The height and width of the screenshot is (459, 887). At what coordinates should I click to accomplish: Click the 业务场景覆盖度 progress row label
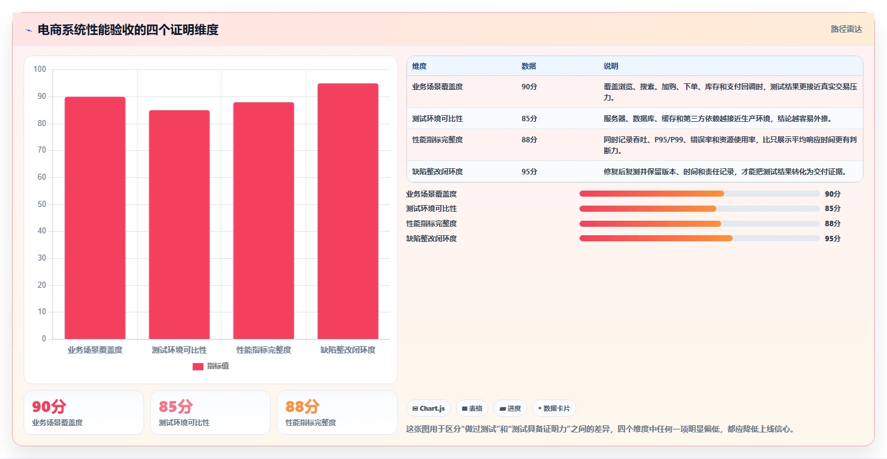(x=431, y=194)
